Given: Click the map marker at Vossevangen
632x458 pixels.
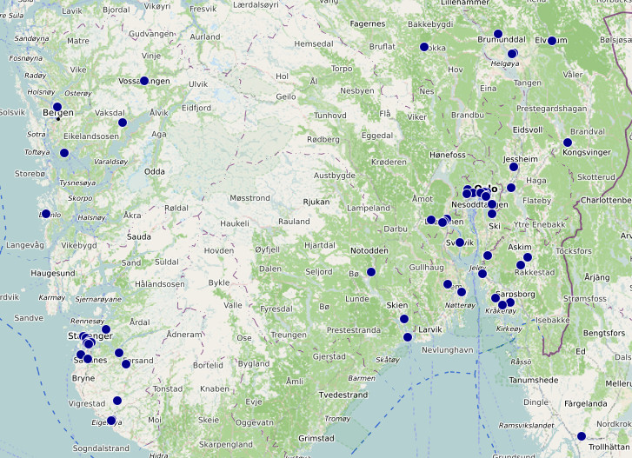Looking at the screenshot, I should pyautogui.click(x=144, y=81).
